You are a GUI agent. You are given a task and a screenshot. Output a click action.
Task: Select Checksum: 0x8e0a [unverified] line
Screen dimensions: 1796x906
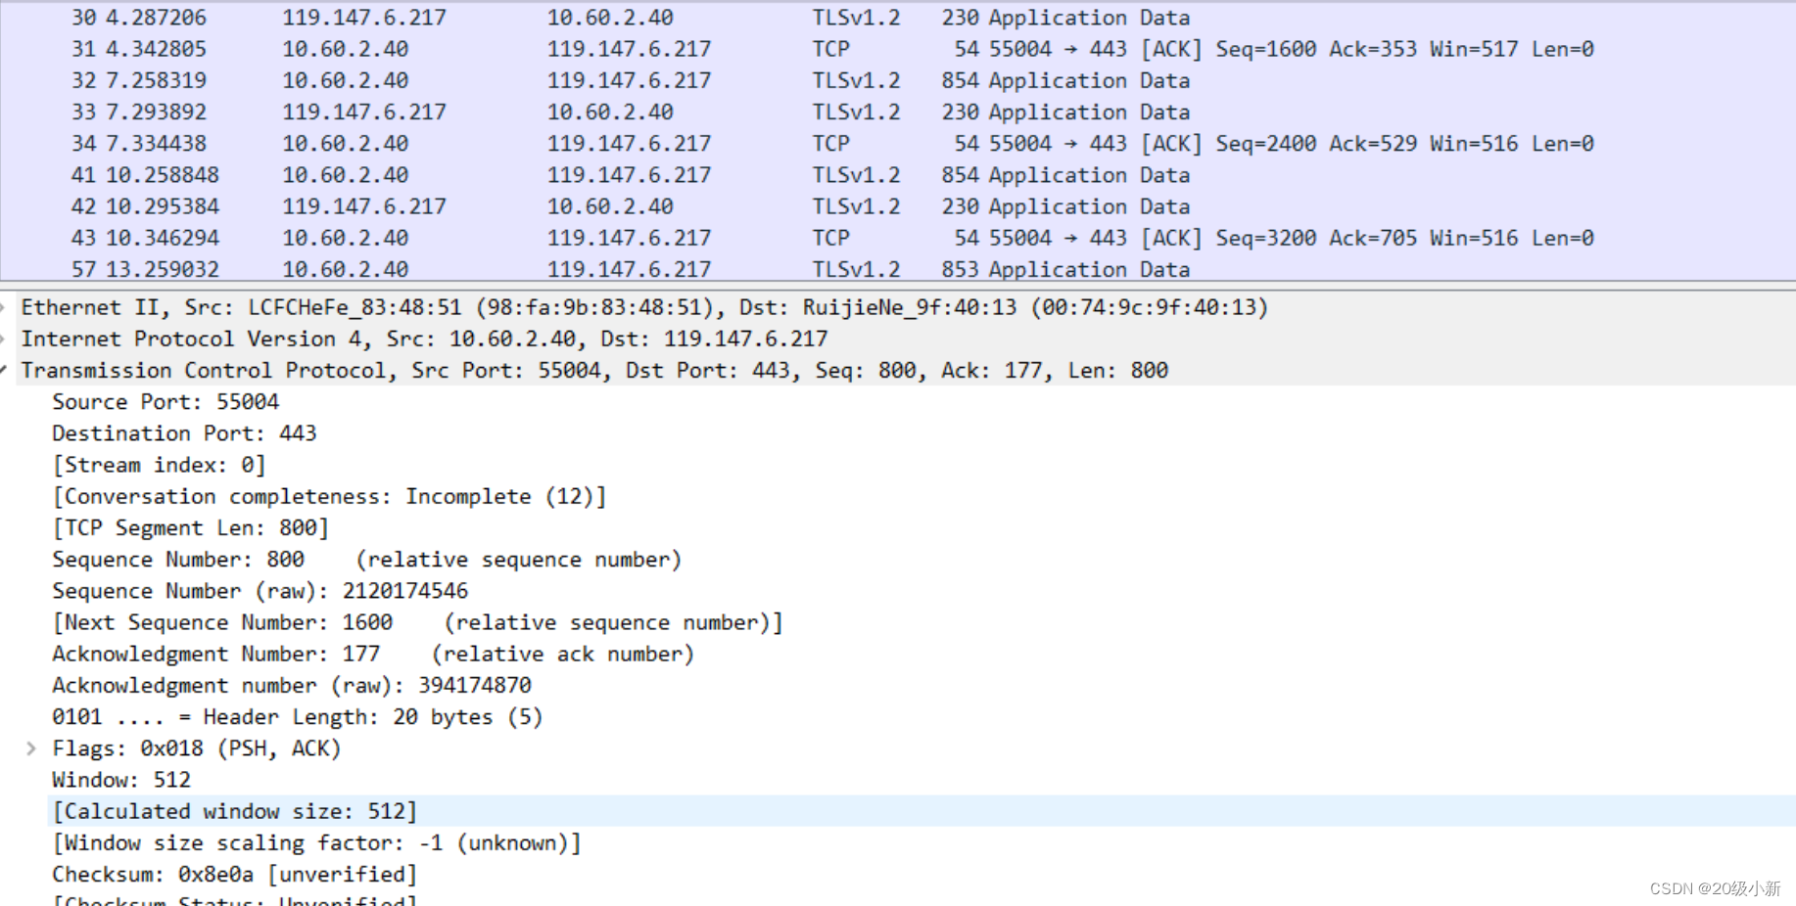click(235, 875)
